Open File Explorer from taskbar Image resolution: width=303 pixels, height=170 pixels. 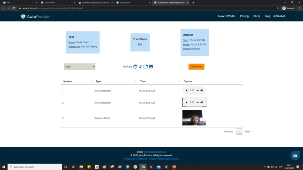81,167
